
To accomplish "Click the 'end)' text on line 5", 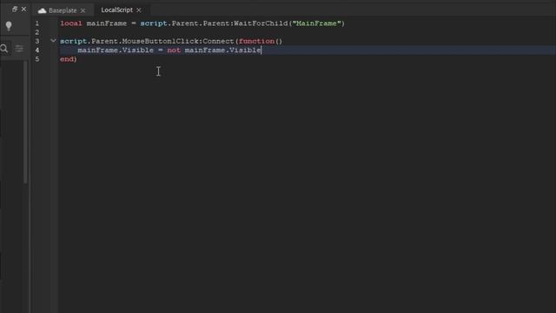I will tap(69, 59).
